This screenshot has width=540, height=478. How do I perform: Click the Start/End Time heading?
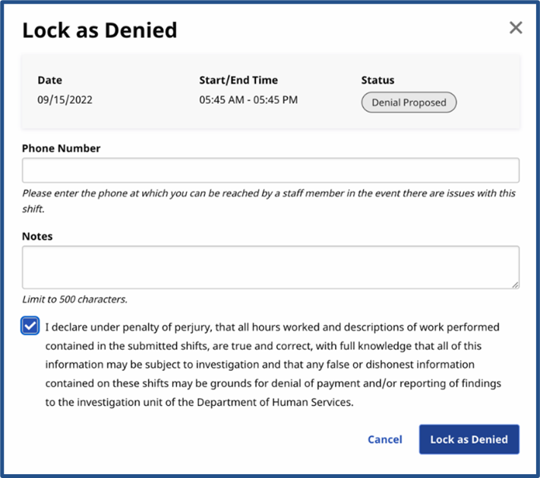(x=238, y=80)
